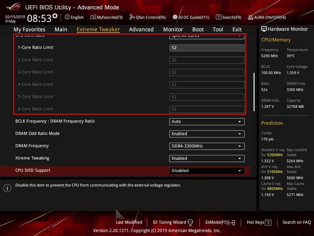Open DRAM Odd Ratio Mode dropdown

207,134
